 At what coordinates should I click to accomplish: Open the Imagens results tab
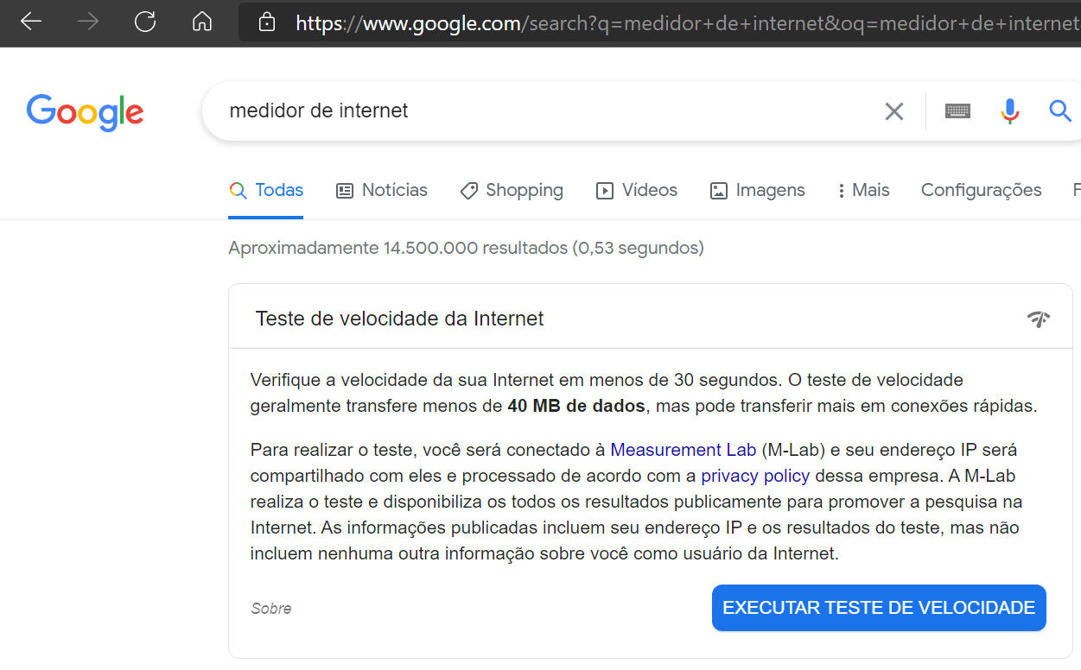[757, 191]
